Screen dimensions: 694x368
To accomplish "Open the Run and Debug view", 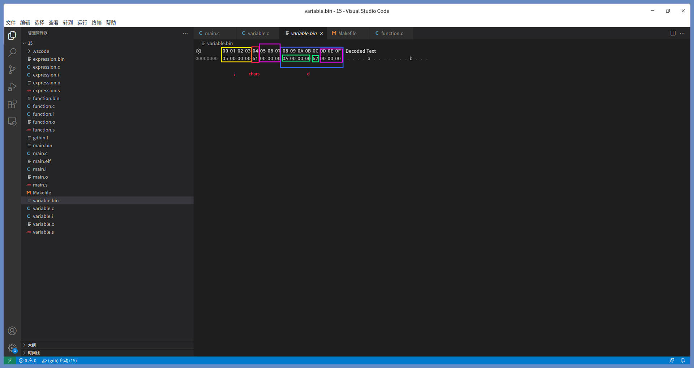I will pos(12,87).
